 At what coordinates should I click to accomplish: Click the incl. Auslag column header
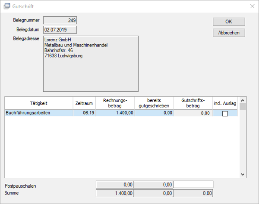(225, 103)
